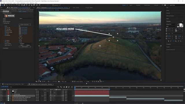Select the Pen tool
The height and width of the screenshot is (104, 185).
24,5
